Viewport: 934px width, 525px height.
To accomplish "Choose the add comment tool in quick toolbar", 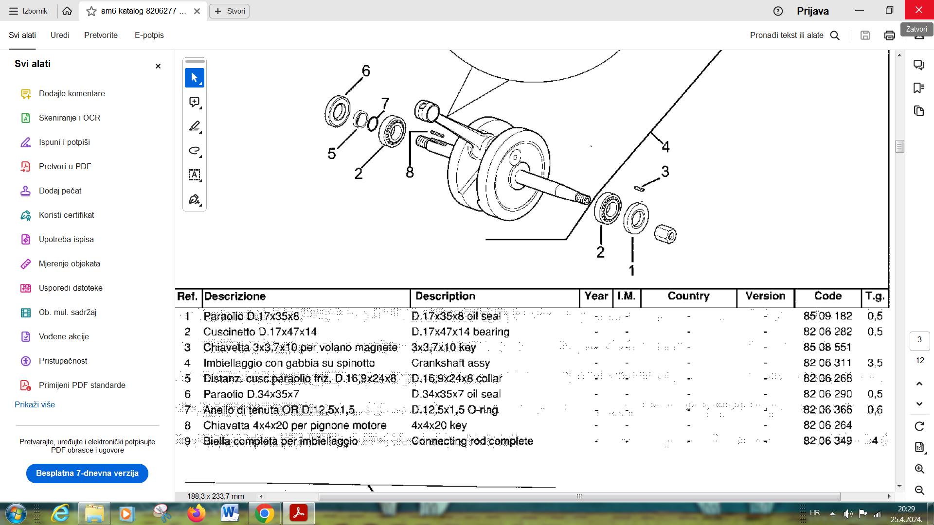I will 194,102.
